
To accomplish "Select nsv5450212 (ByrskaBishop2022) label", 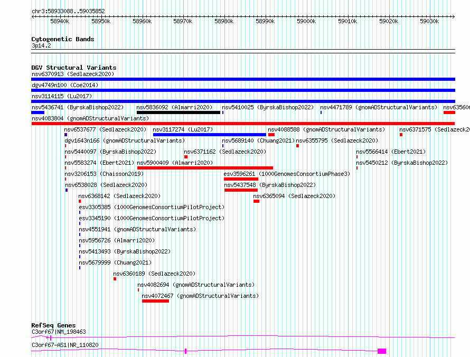I will (402, 163).
